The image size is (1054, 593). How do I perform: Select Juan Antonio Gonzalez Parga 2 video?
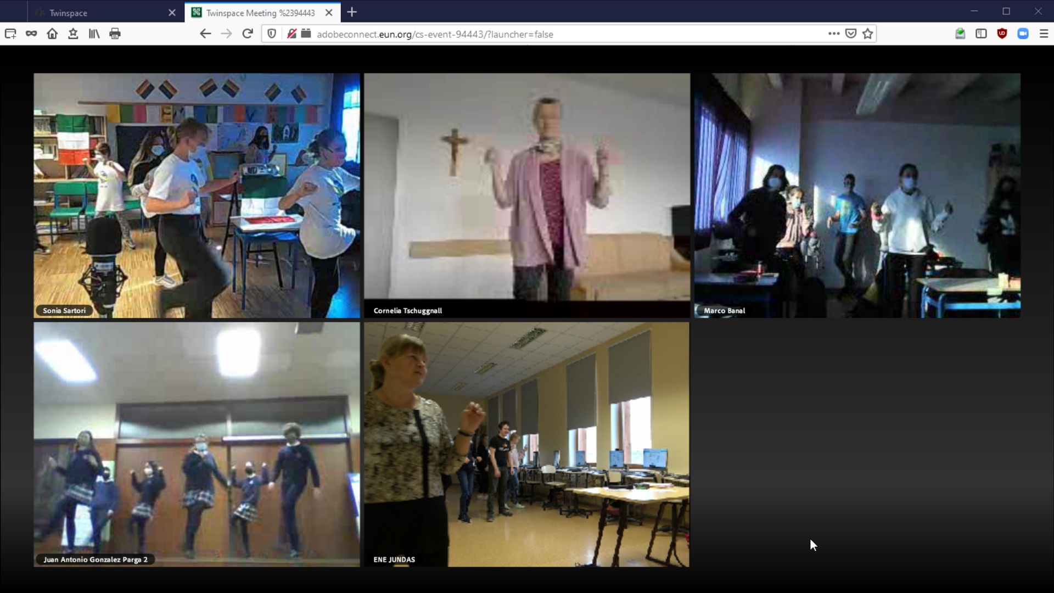[x=197, y=444]
